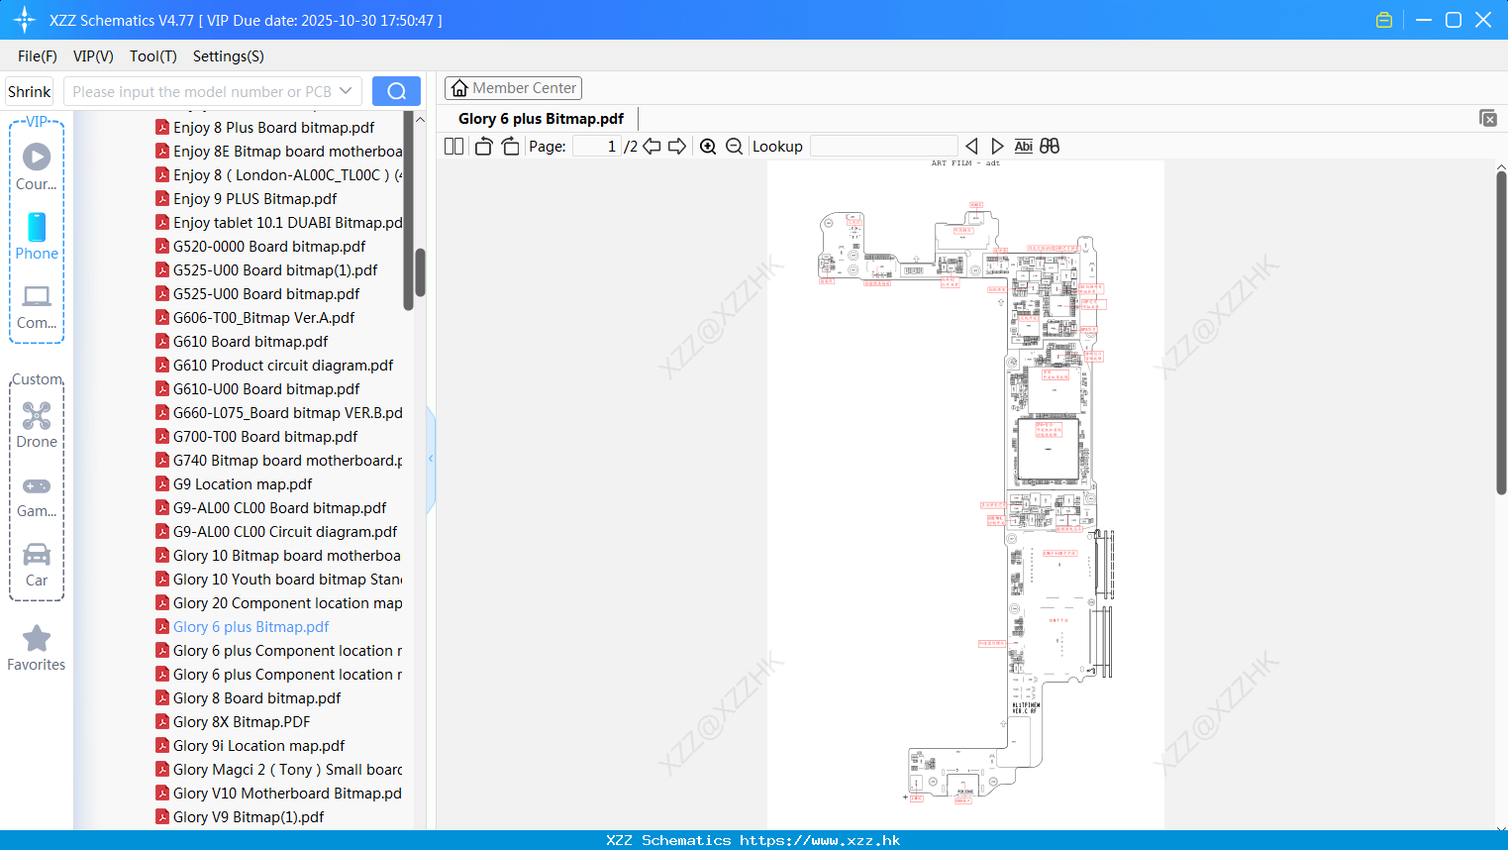Click the binoculars search icon
The image size is (1508, 850).
[1050, 147]
